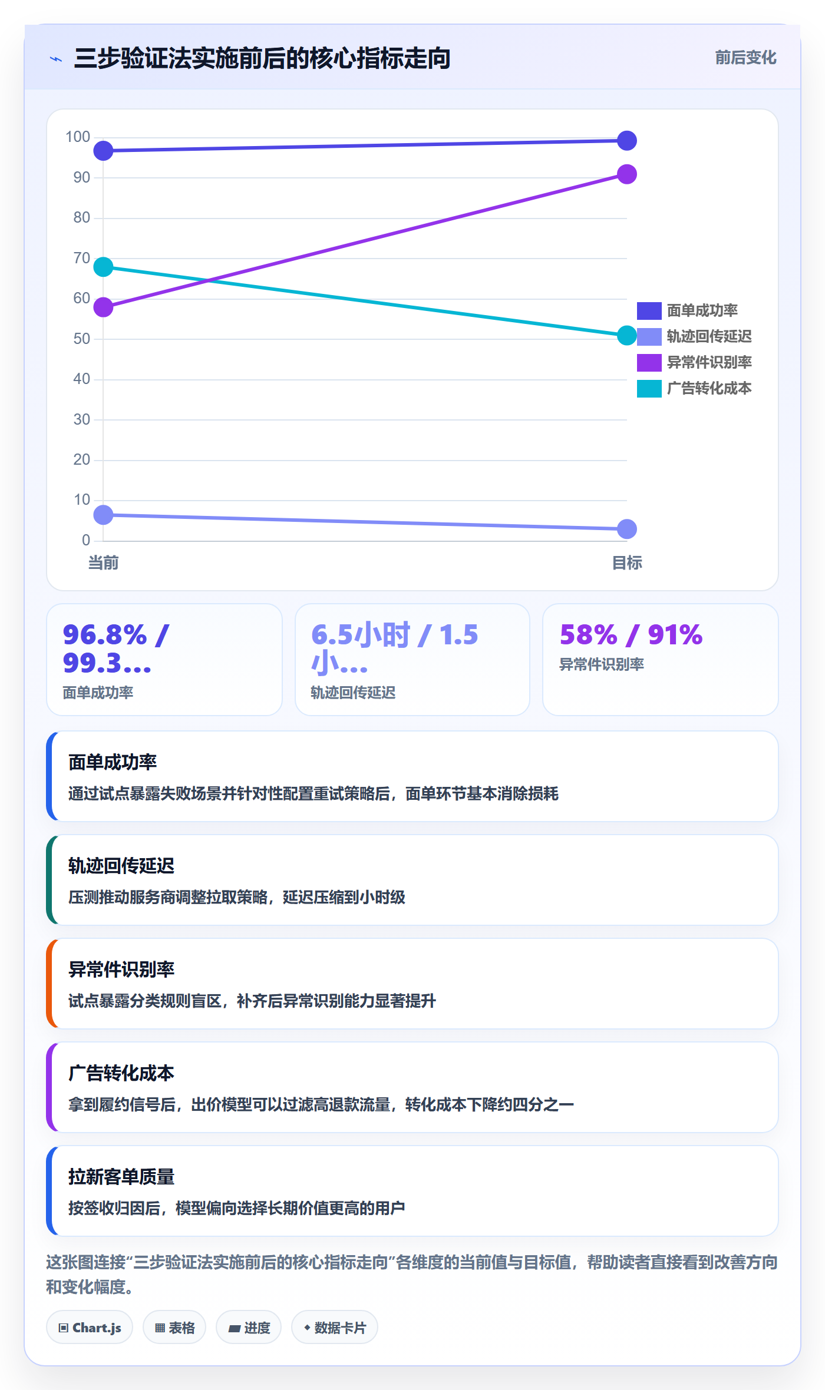Open the 96.8% / 99.3… metric card
Screen dimensions: 825x1390
point(164,660)
